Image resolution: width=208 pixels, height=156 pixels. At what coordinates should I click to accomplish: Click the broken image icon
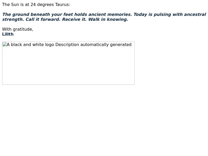point(5,44)
